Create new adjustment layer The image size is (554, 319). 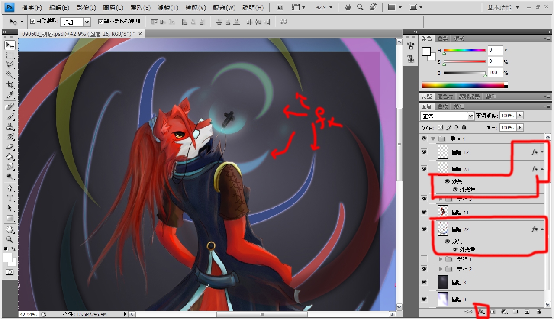click(x=504, y=311)
